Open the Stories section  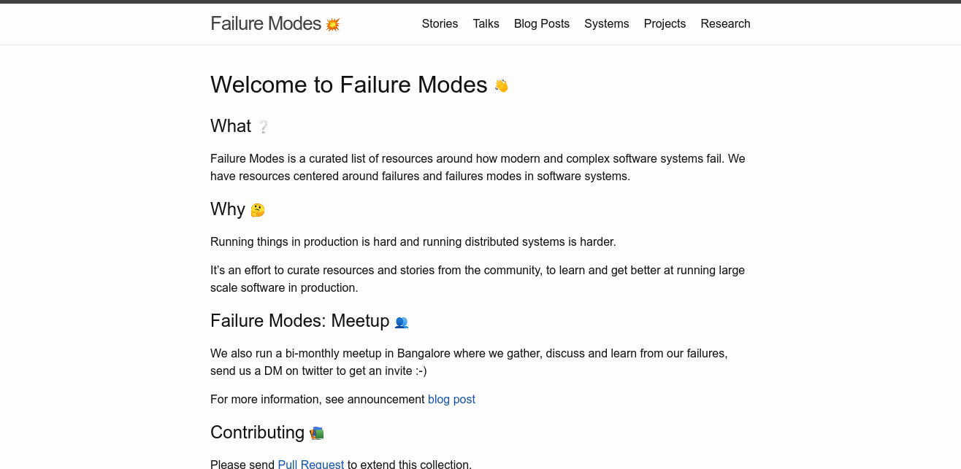(440, 23)
